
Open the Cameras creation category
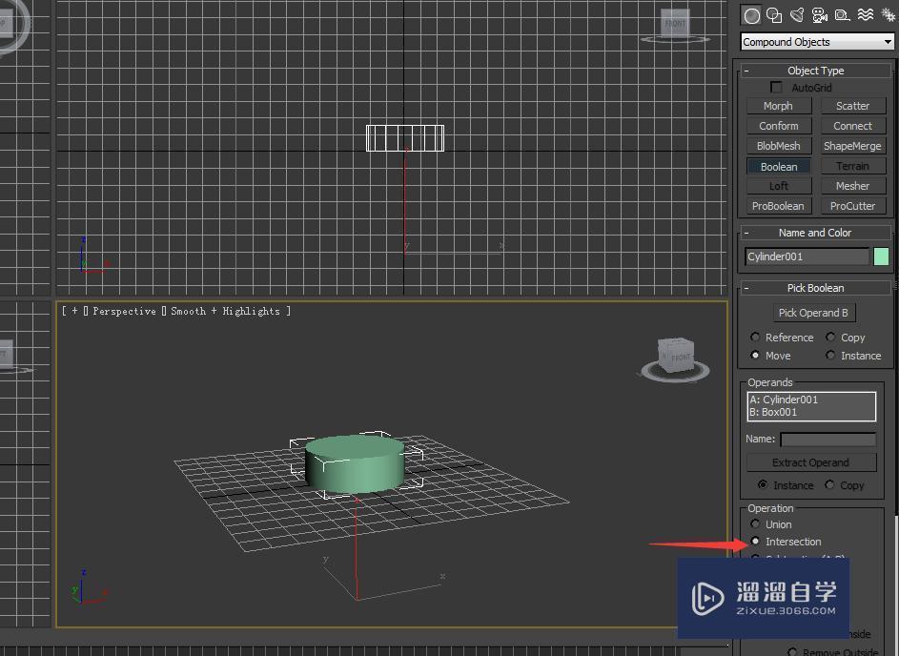[818, 15]
